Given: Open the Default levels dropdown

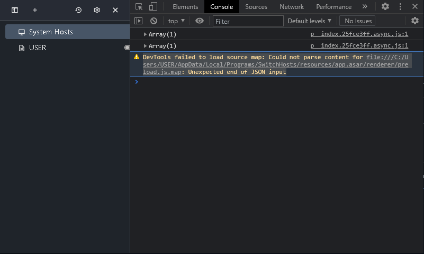Looking at the screenshot, I should 309,21.
